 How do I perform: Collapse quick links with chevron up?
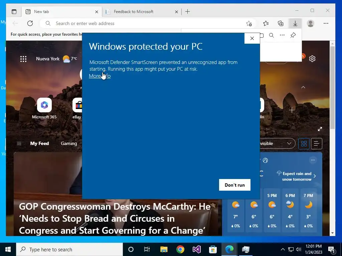[x=303, y=87]
